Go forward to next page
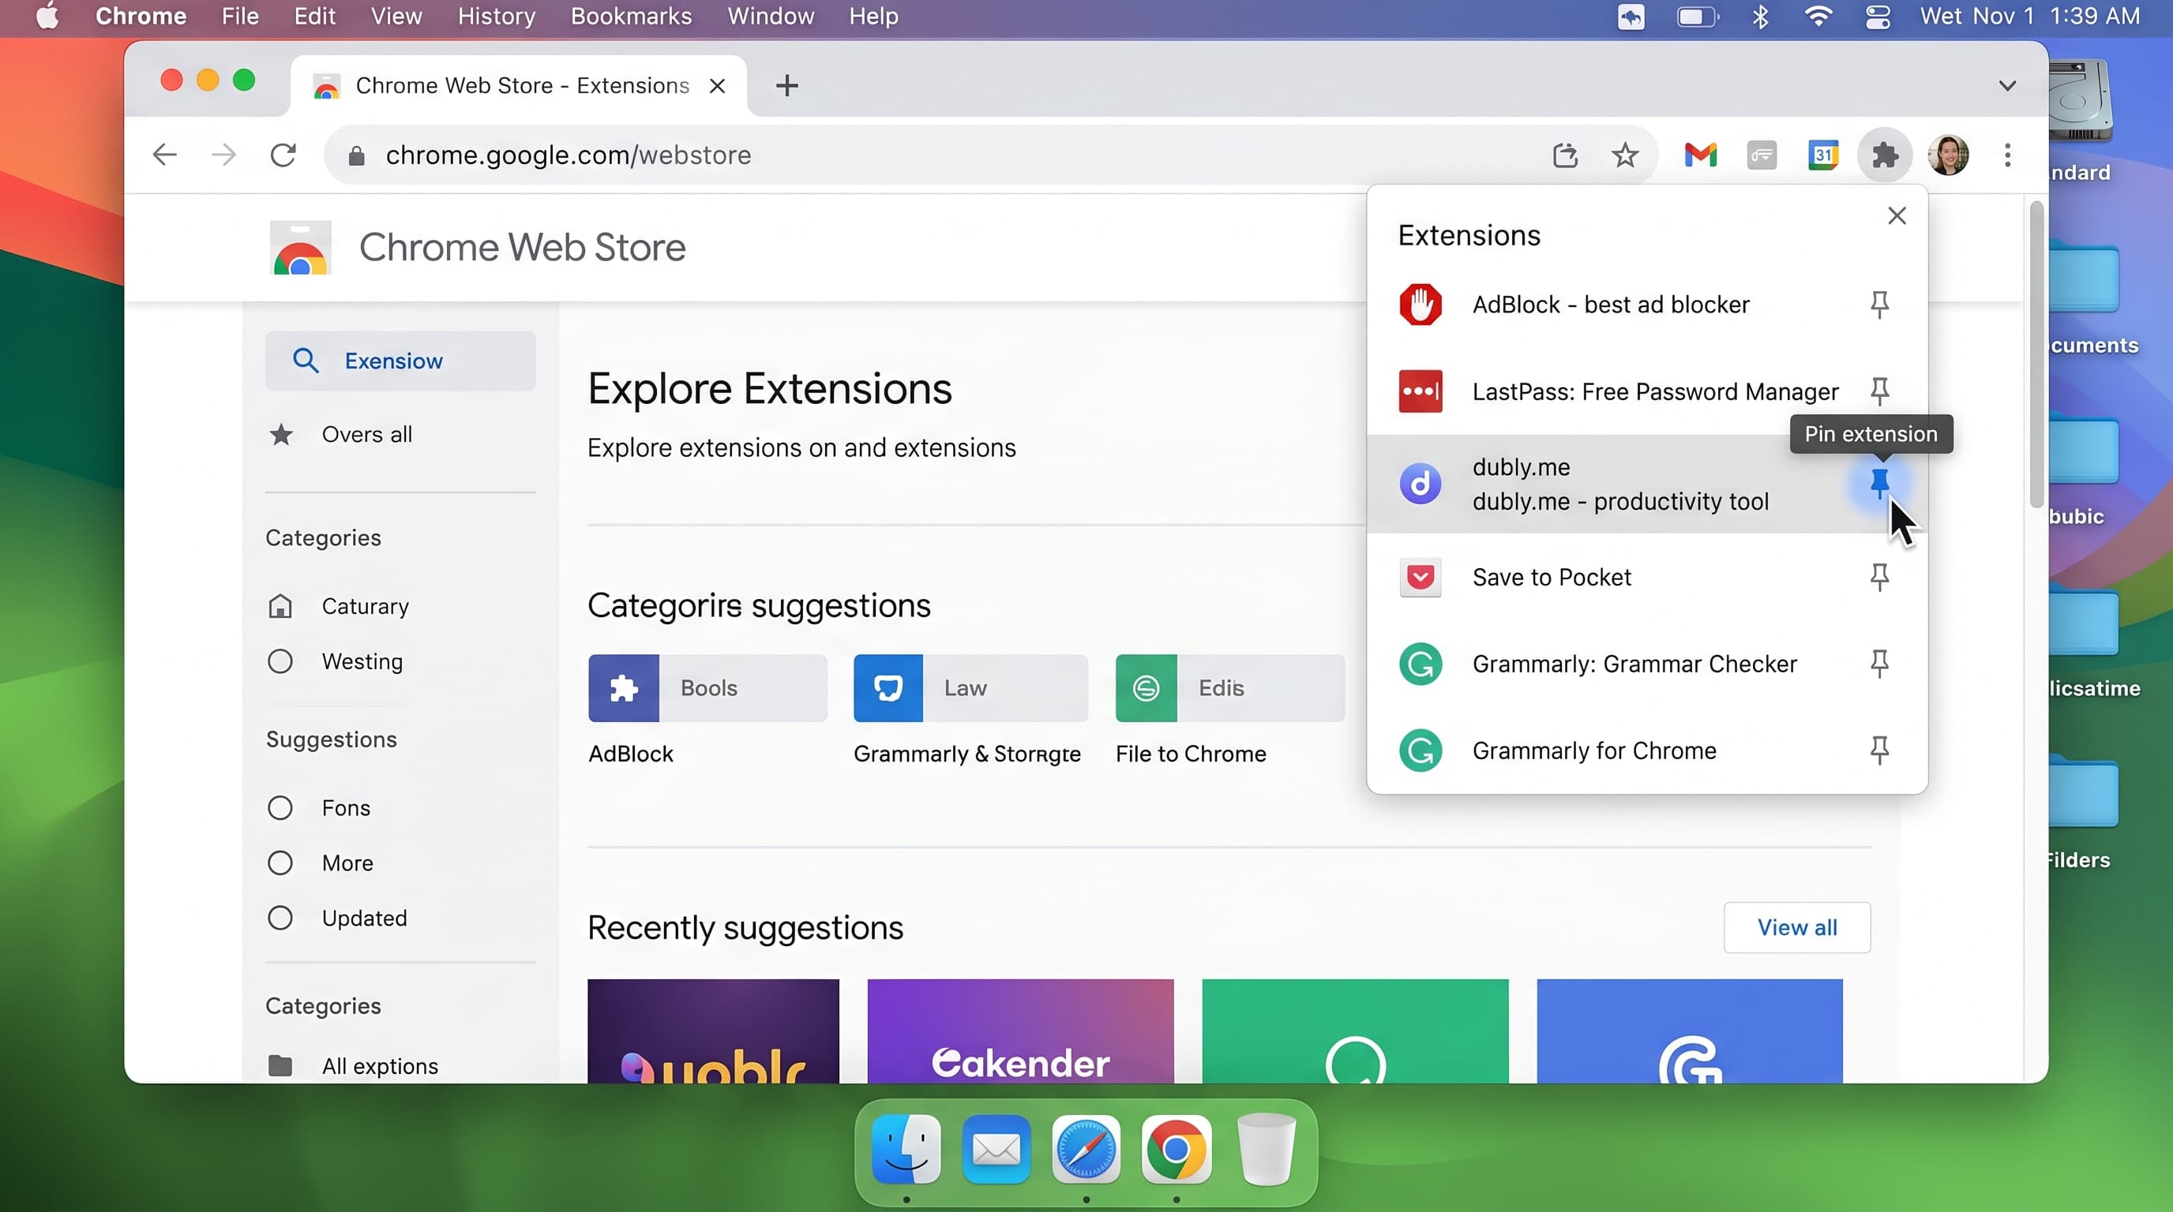This screenshot has height=1212, width=2173. pyautogui.click(x=223, y=155)
